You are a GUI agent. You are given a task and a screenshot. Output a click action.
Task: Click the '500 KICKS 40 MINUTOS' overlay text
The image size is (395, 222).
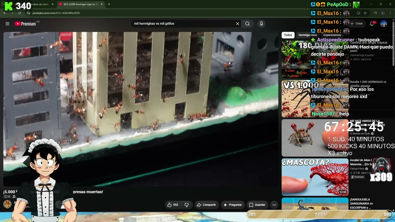[361, 146]
